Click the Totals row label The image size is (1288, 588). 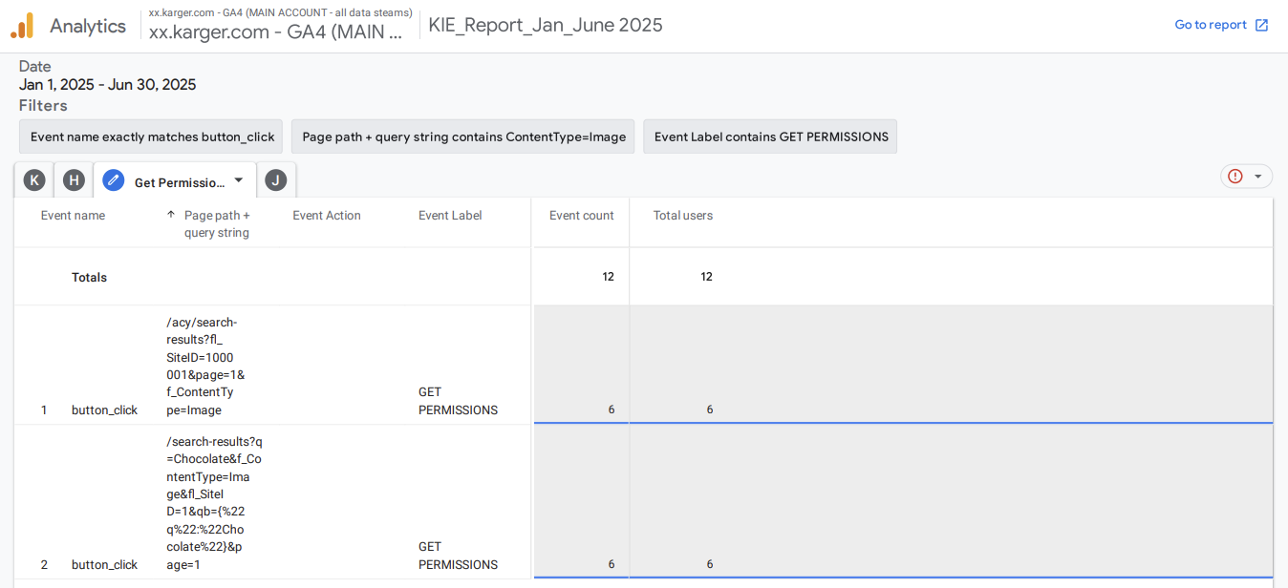89,278
